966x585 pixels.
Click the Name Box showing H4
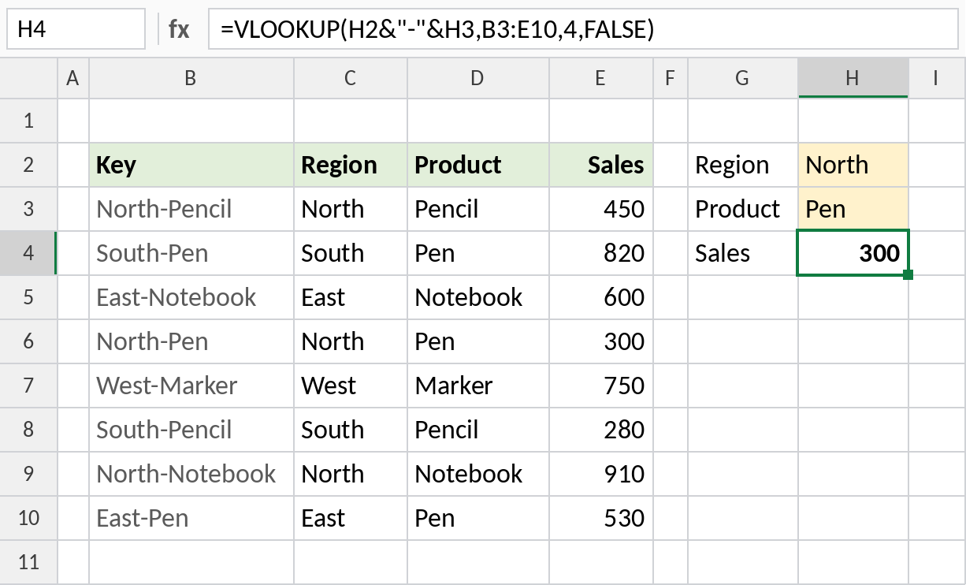pyautogui.click(x=76, y=30)
